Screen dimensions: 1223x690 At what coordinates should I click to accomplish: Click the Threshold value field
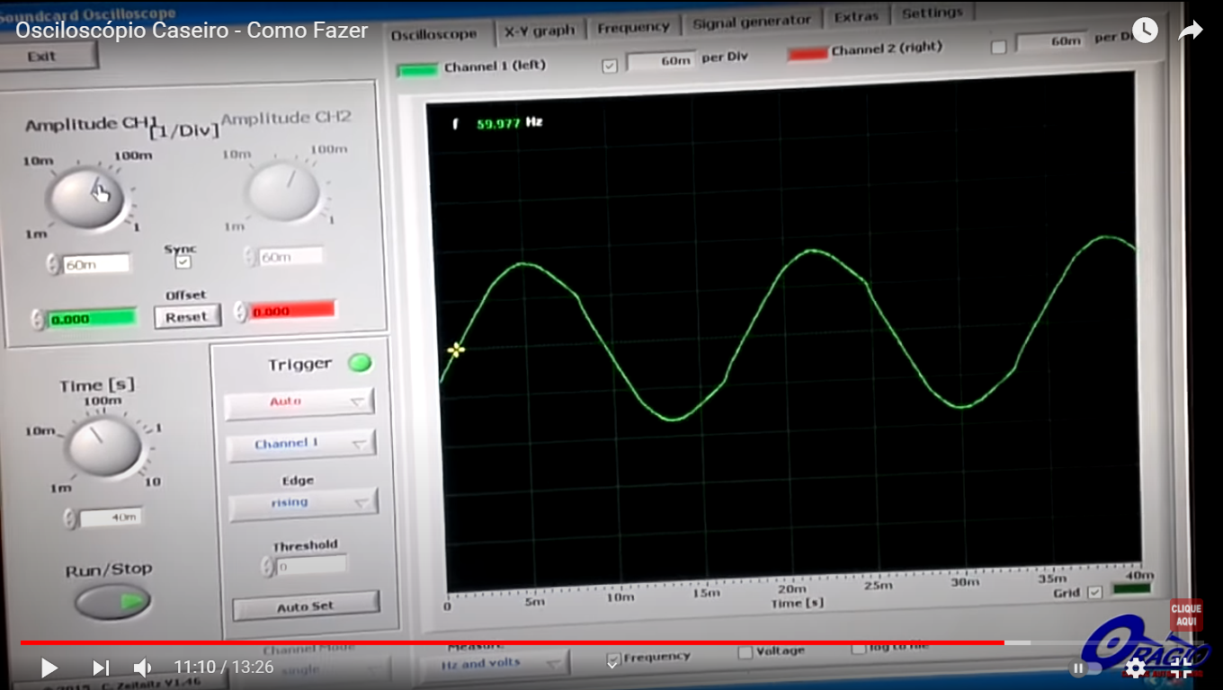click(x=311, y=566)
